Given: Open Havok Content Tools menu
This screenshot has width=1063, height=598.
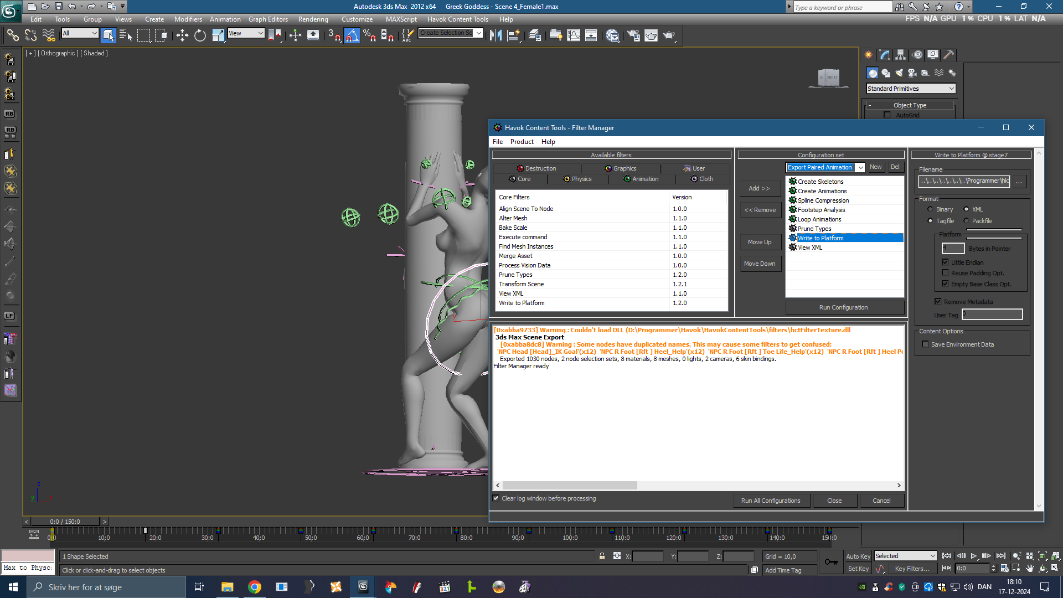Looking at the screenshot, I should [457, 19].
